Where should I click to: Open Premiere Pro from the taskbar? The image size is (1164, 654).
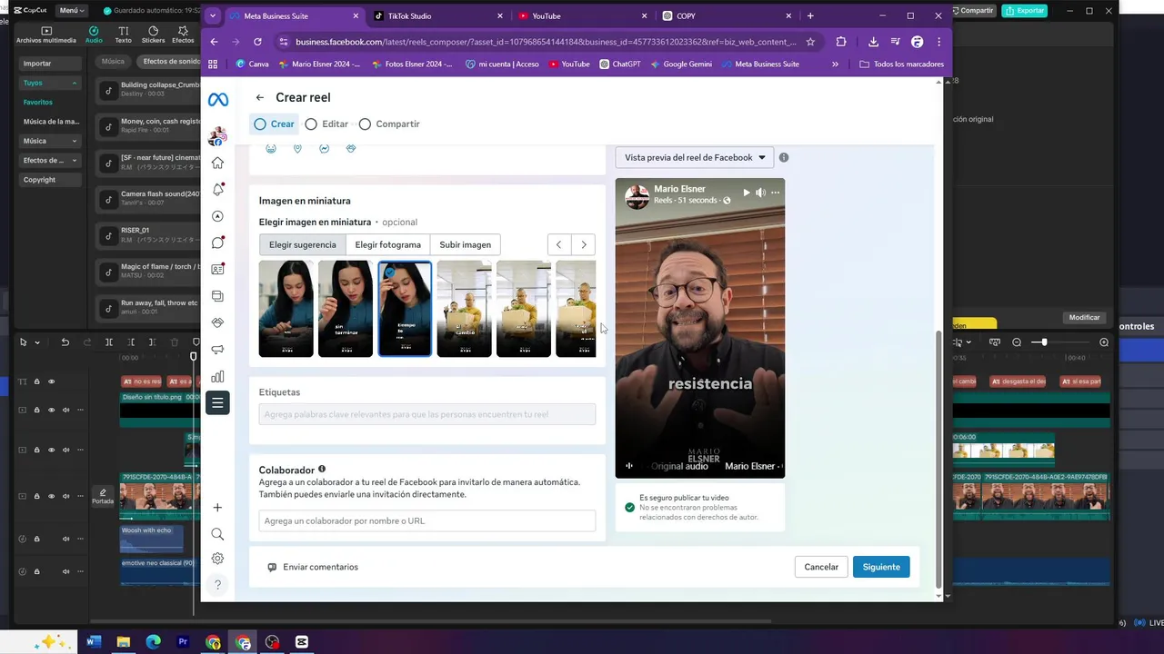coord(183,642)
